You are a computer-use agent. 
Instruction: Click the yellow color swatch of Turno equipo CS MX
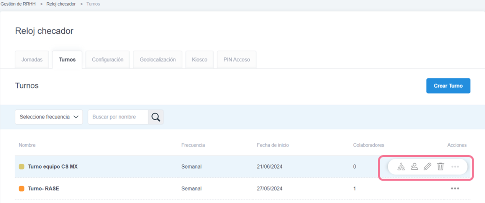(21, 167)
